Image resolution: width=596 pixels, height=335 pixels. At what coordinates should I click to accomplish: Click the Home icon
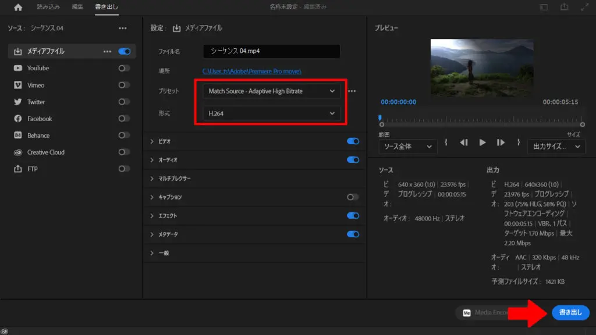tap(18, 8)
